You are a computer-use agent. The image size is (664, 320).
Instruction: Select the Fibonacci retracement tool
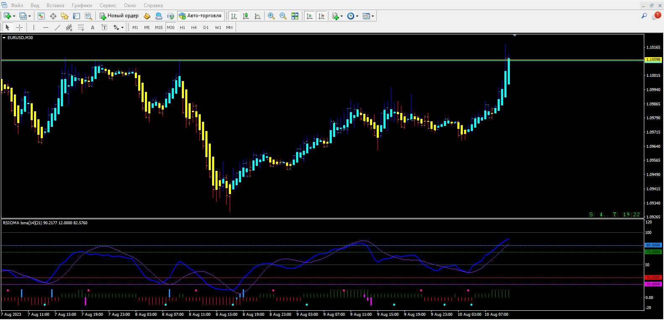(81, 27)
